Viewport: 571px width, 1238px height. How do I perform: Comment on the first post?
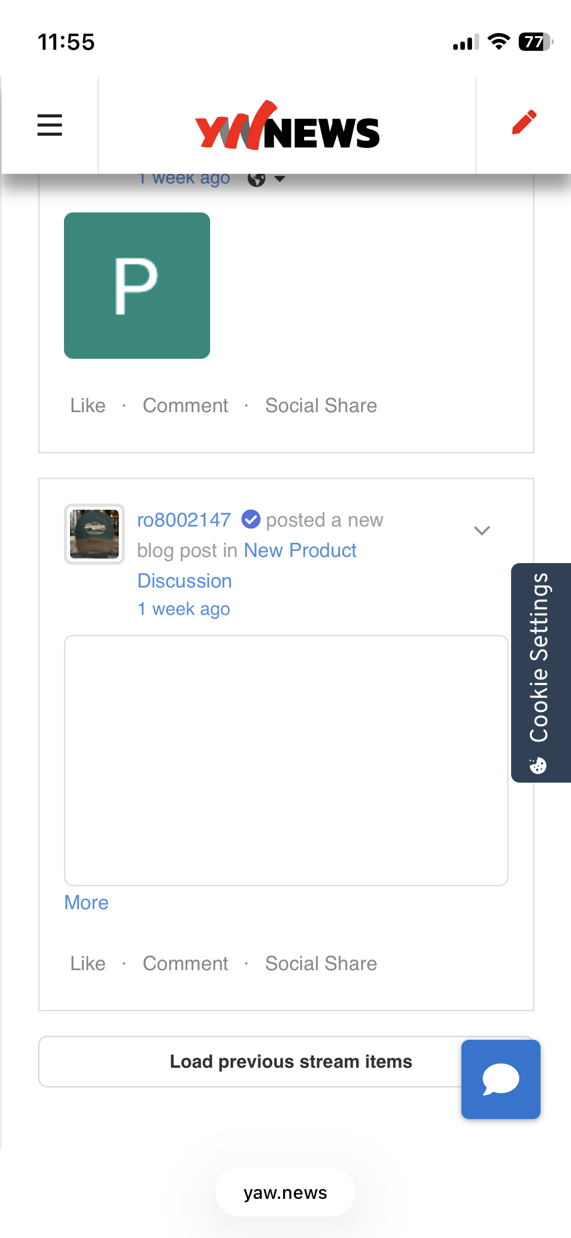pyautogui.click(x=185, y=406)
